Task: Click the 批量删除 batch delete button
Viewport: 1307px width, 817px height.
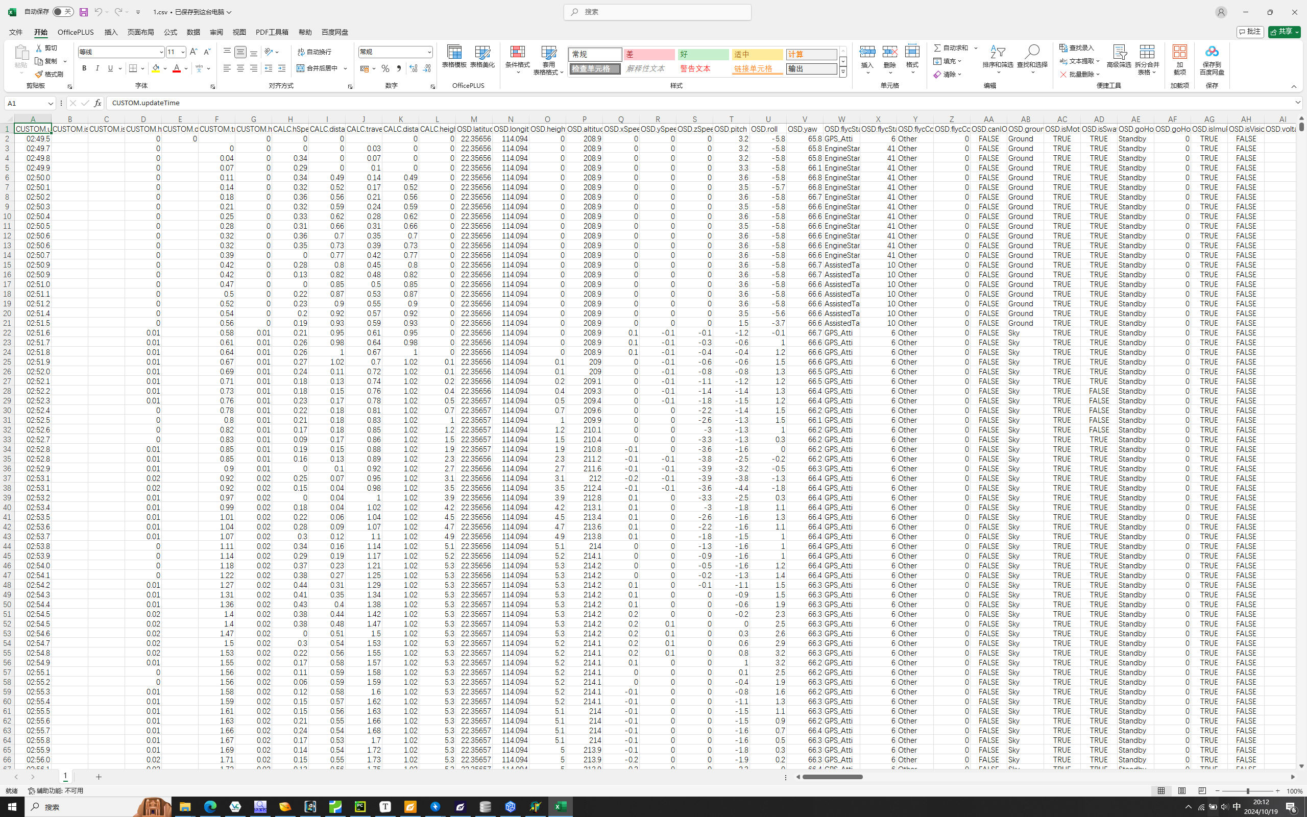Action: [1079, 74]
